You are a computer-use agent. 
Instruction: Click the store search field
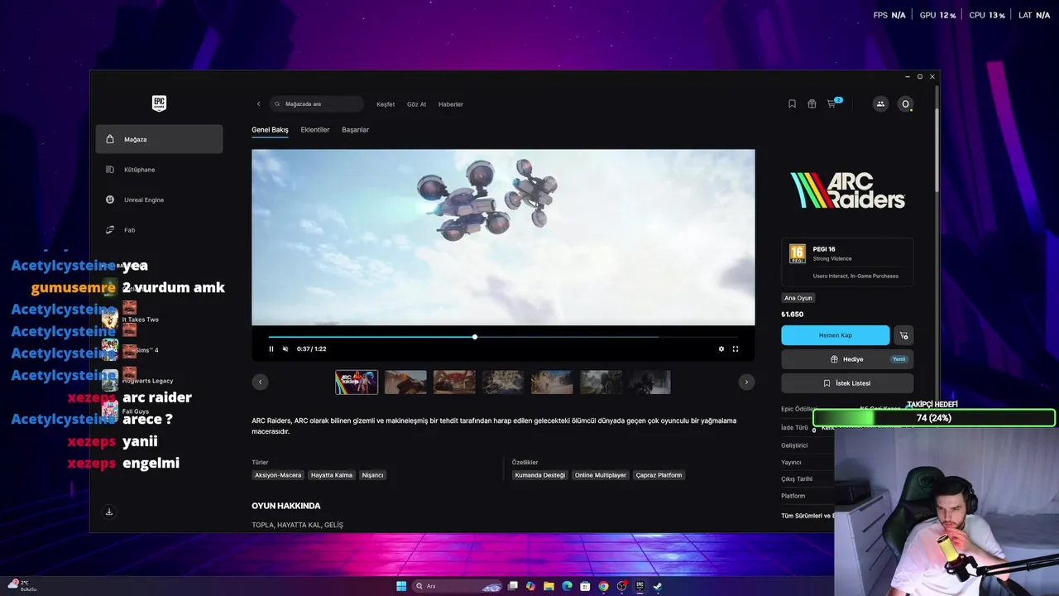(318, 104)
